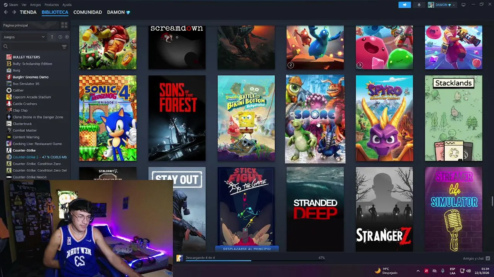Image resolution: width=494 pixels, height=277 pixels.
Task: Switch the library to grid collections view
Action: coord(64,25)
